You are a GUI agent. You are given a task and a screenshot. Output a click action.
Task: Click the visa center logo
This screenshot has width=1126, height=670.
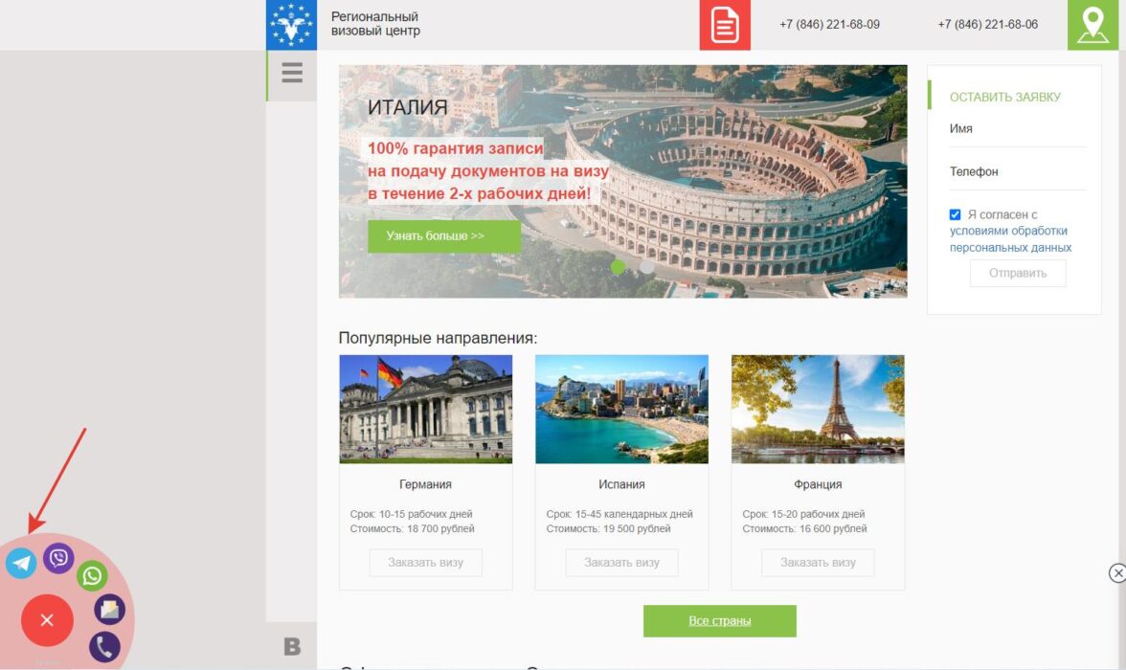[x=291, y=25]
